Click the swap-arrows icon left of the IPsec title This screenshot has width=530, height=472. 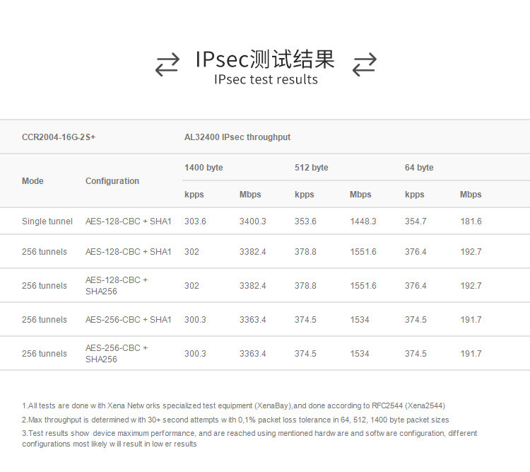pyautogui.click(x=167, y=64)
